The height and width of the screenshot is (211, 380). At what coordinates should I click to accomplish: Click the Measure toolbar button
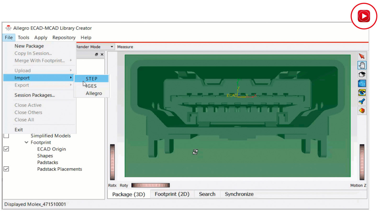coord(125,47)
